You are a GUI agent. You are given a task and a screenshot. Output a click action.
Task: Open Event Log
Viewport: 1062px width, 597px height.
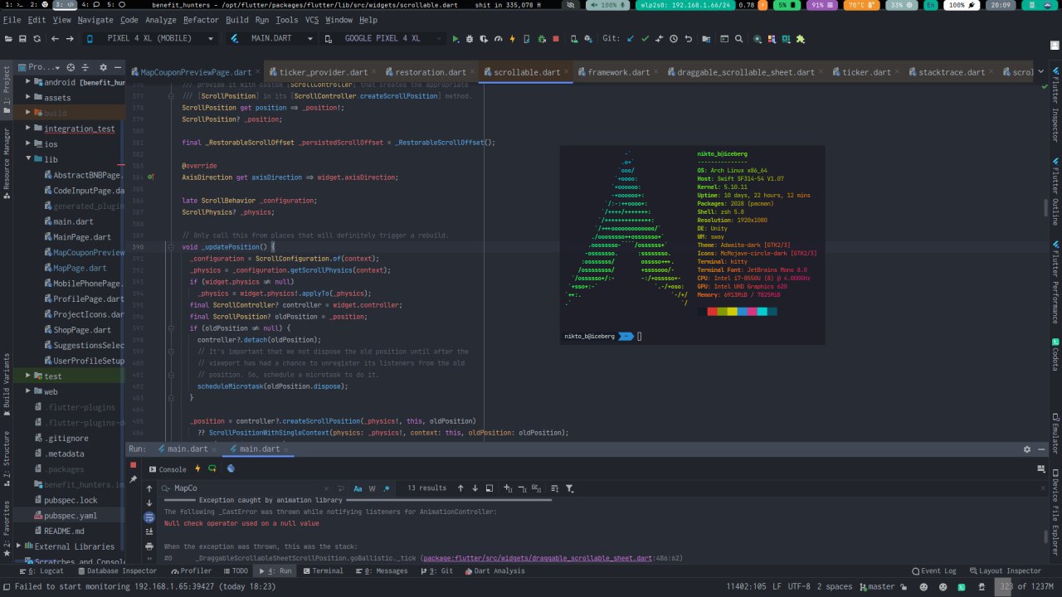click(933, 571)
